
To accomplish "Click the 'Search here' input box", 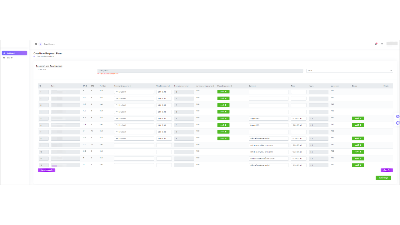I will tap(62, 44).
